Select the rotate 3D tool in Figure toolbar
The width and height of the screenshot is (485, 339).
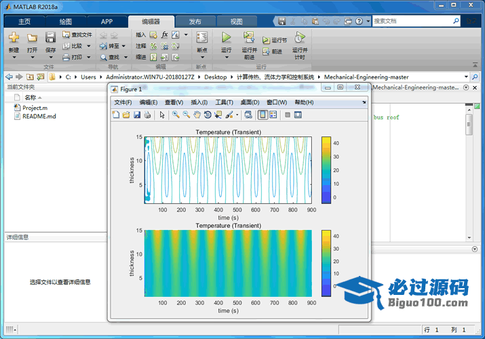point(208,115)
